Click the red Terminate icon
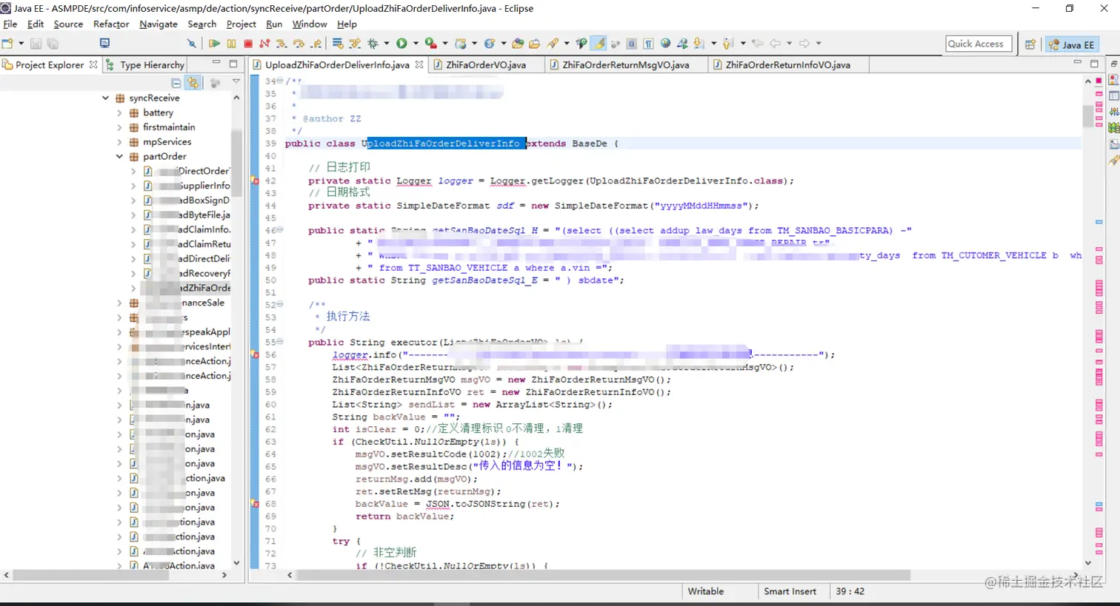1120x606 pixels. pyautogui.click(x=248, y=44)
